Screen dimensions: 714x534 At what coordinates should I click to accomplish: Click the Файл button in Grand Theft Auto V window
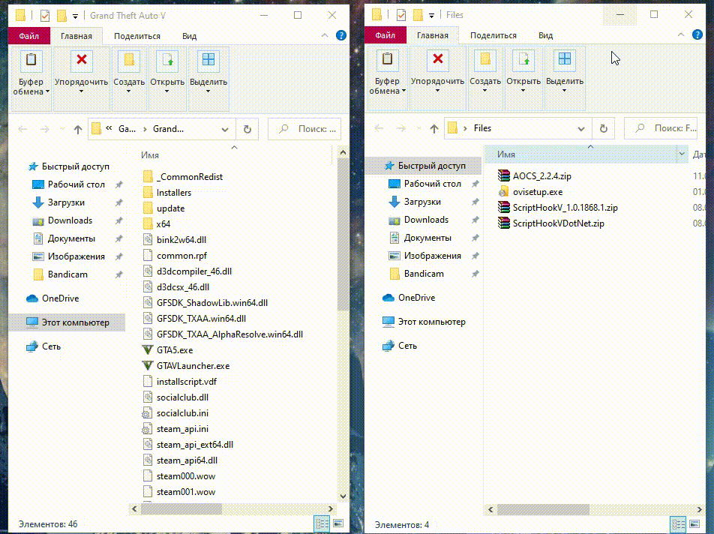coord(28,35)
